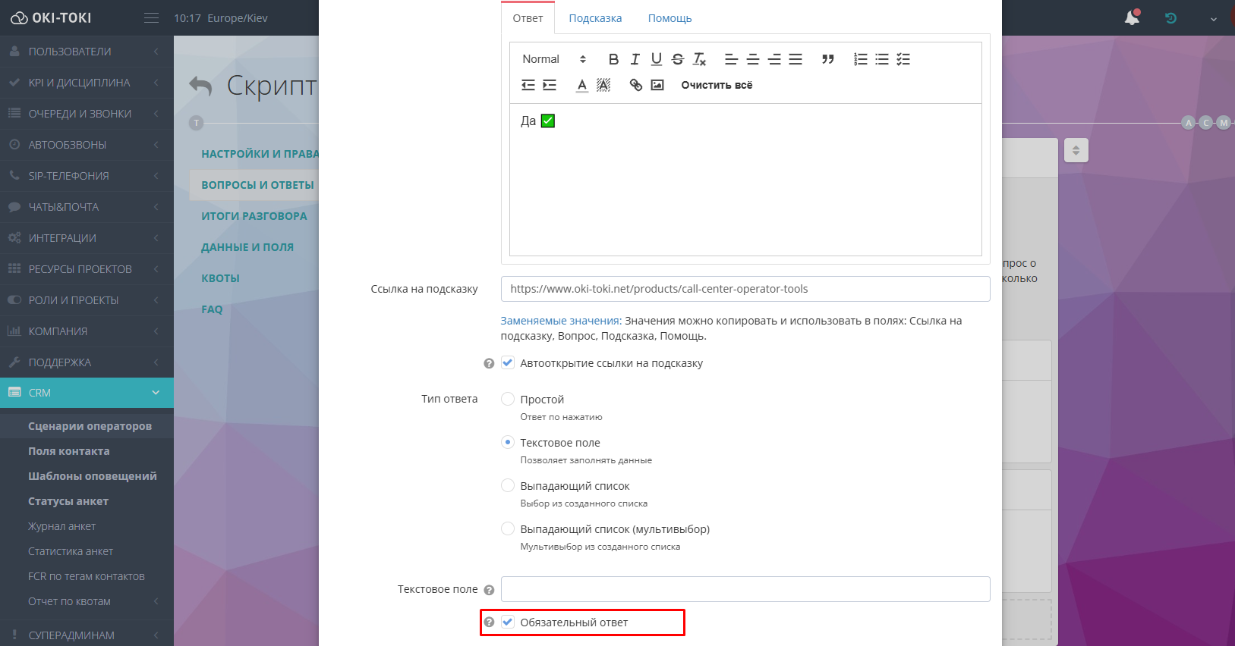
Task: Toggle bold formatting in the answer editor
Action: (613, 59)
